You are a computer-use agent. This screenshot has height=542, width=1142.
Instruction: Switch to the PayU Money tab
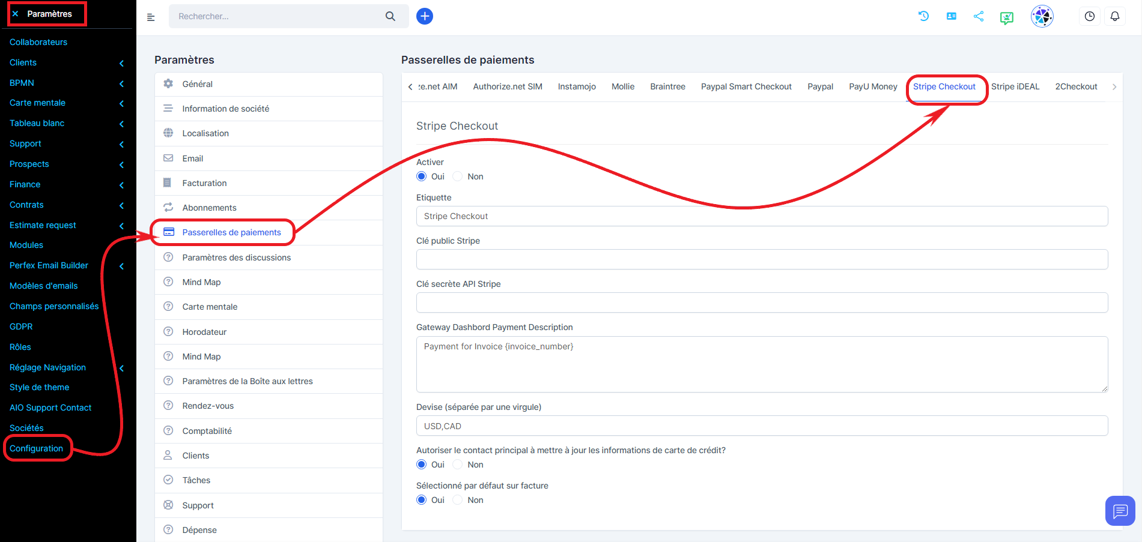pos(873,86)
